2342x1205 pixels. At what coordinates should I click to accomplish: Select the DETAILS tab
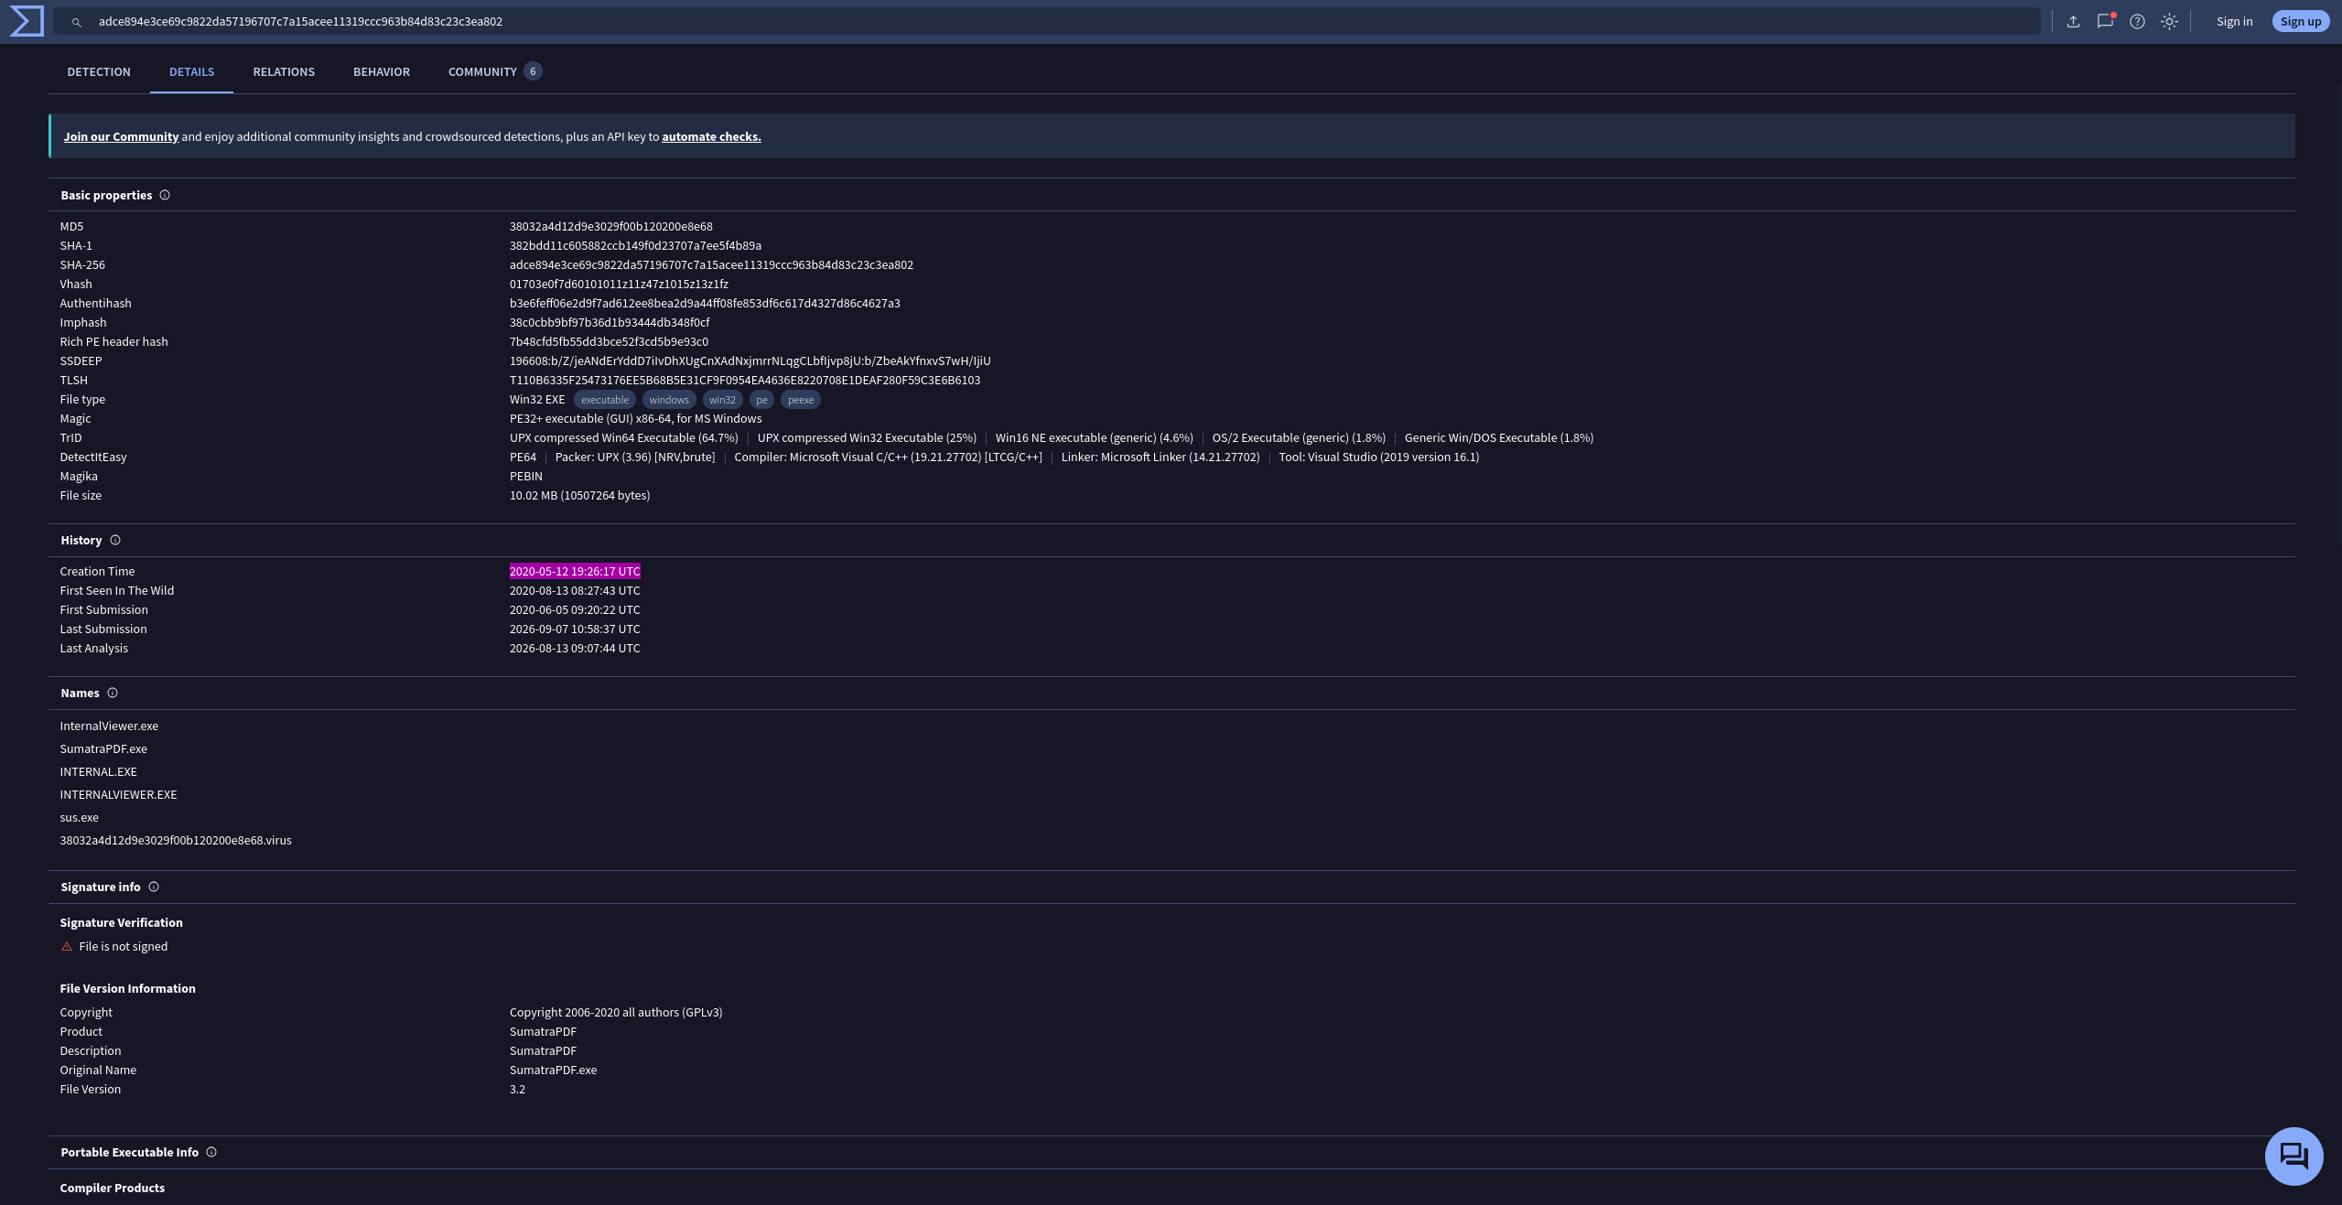click(191, 71)
